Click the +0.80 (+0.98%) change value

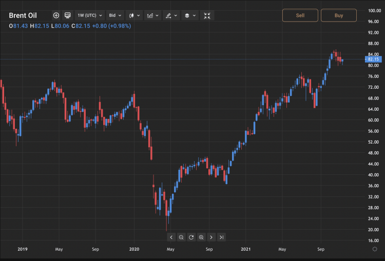111,26
